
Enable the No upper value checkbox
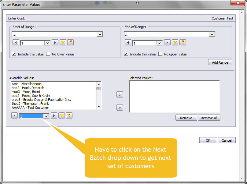click(x=160, y=54)
